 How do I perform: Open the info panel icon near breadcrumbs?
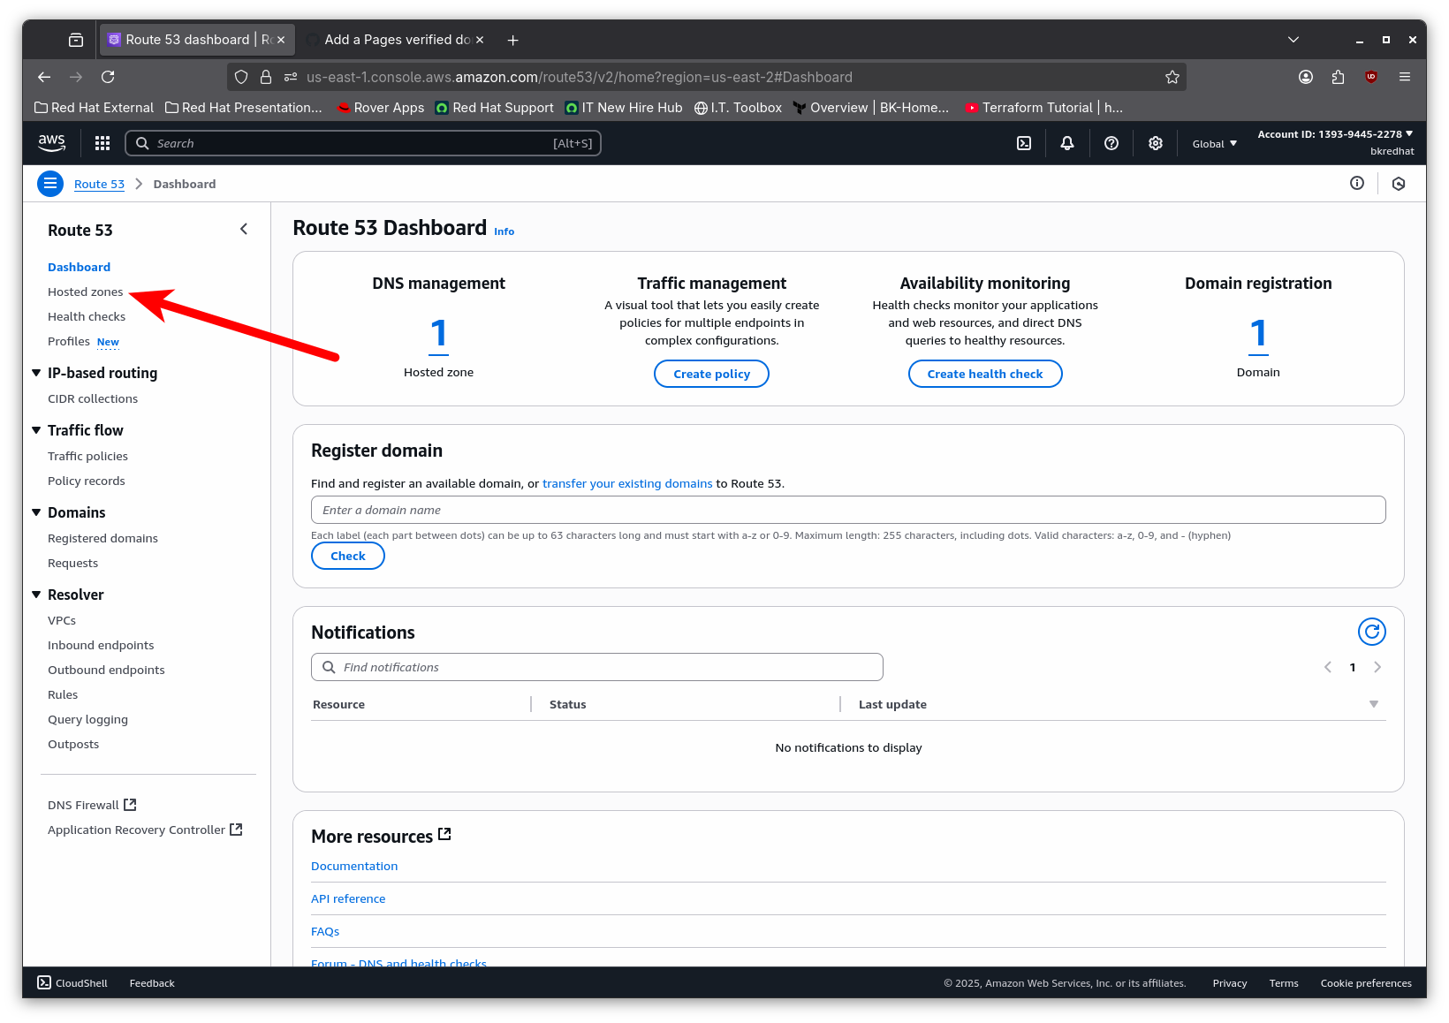click(x=1357, y=183)
